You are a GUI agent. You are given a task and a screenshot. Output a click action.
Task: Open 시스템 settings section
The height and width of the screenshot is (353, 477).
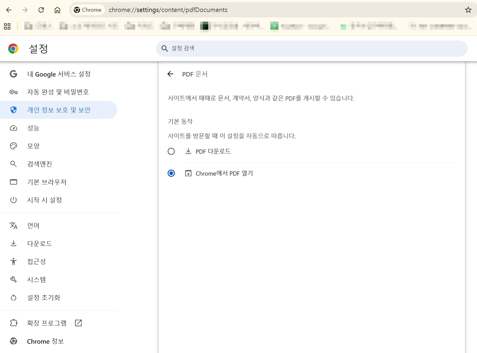59,279
